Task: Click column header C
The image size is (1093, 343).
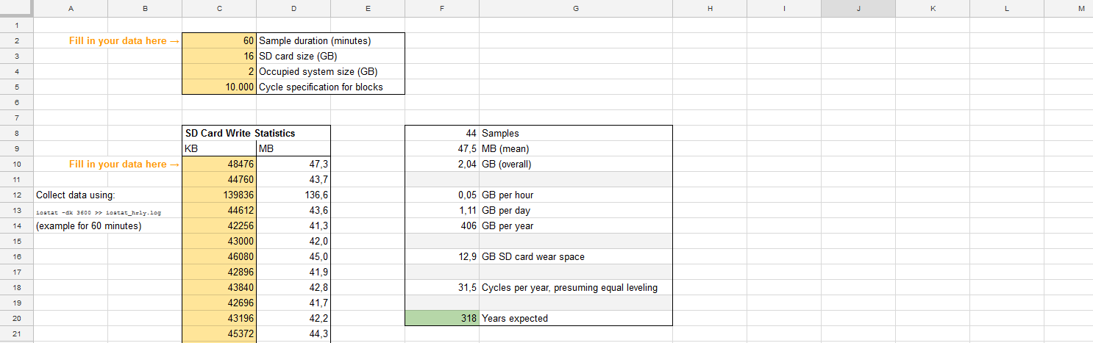Action: pyautogui.click(x=218, y=8)
